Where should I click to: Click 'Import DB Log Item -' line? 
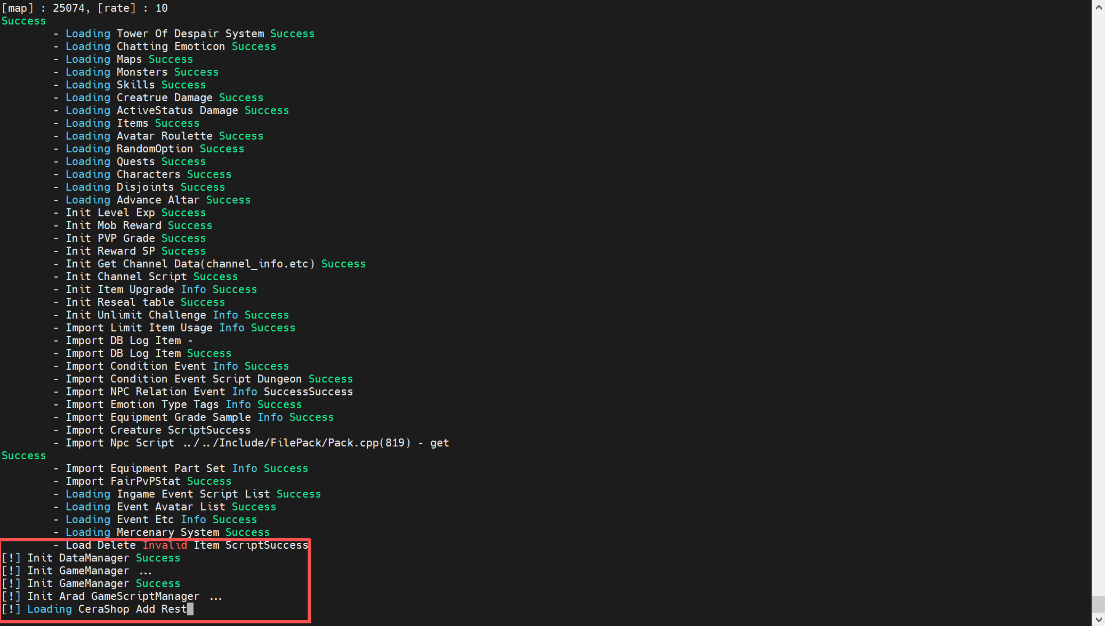[123, 340]
